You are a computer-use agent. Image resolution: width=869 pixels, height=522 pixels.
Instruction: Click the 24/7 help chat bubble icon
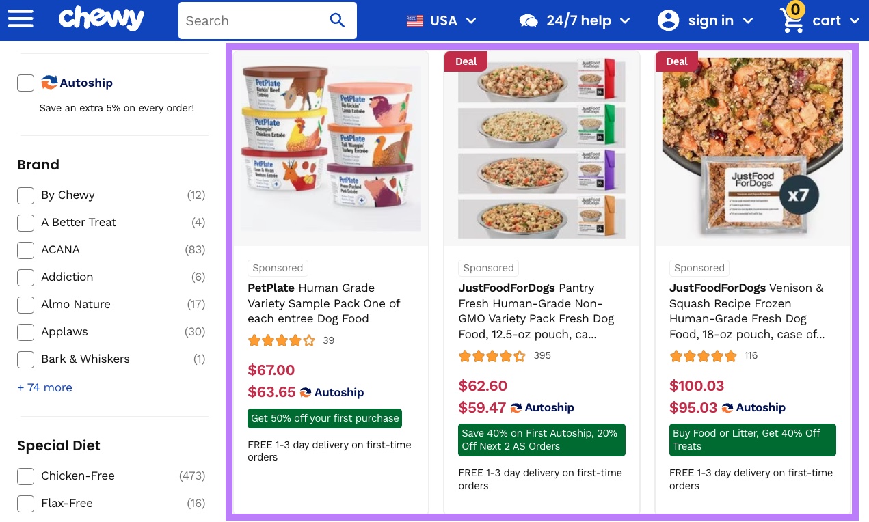(529, 20)
